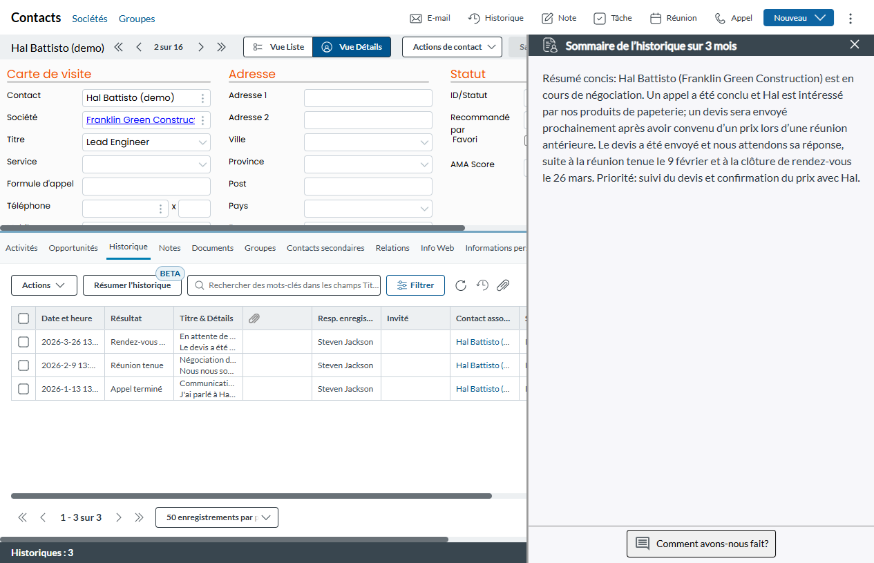Open the Contact field three-dot menu
The image size is (874, 563).
[x=202, y=98]
